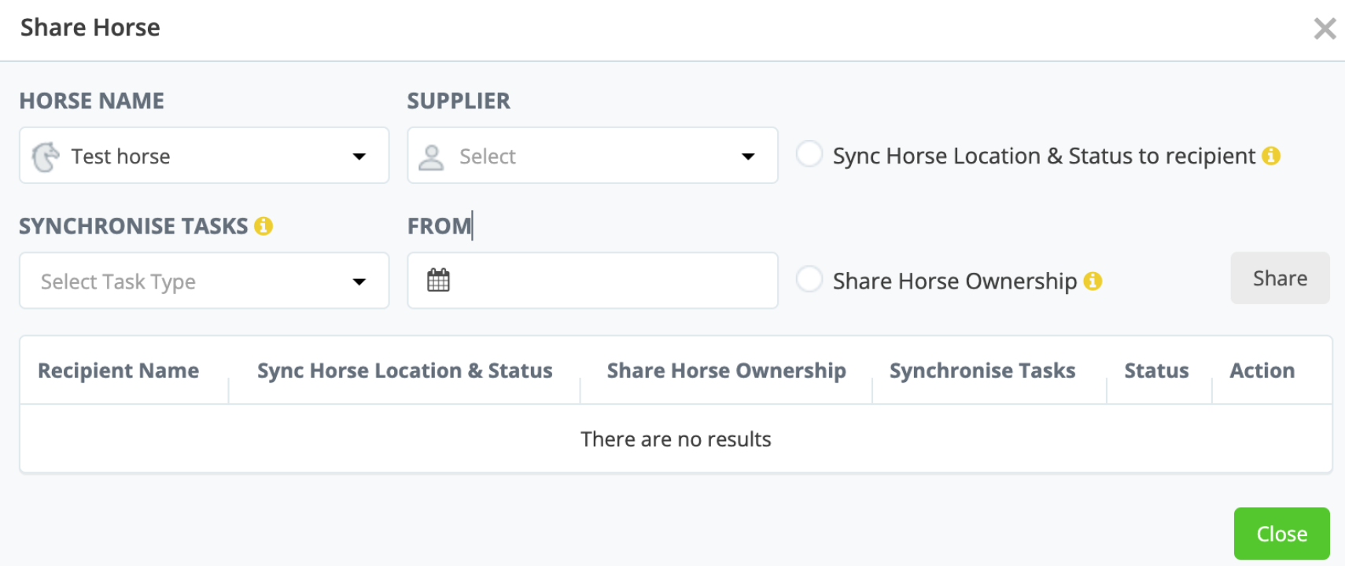Click the Synchronise Tasks column header
This screenshot has height=566, width=1345.
(x=982, y=371)
